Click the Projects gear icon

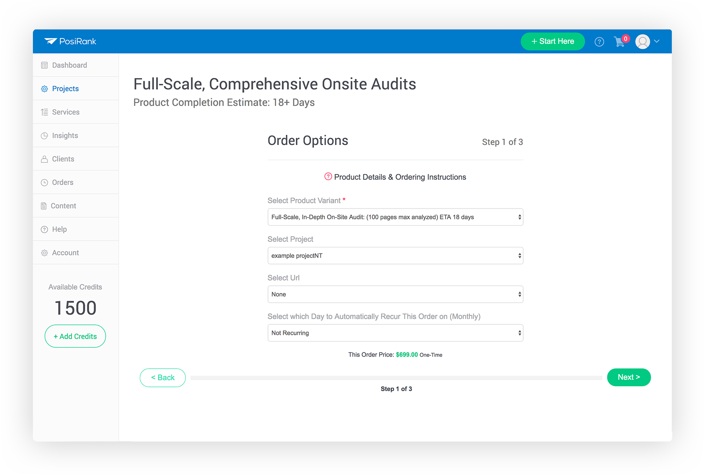tap(45, 89)
